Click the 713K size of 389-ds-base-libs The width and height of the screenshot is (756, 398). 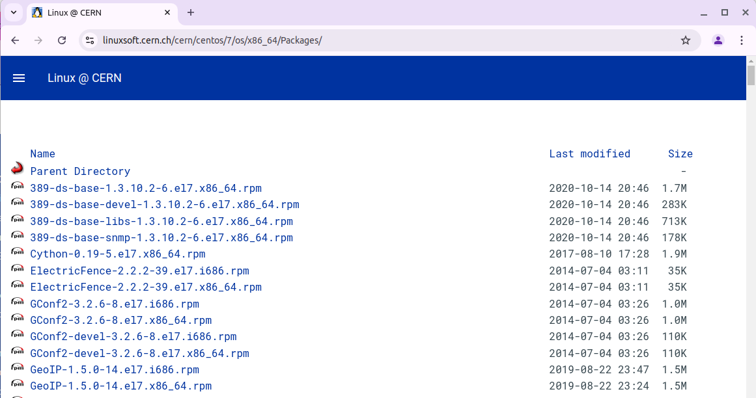(674, 221)
